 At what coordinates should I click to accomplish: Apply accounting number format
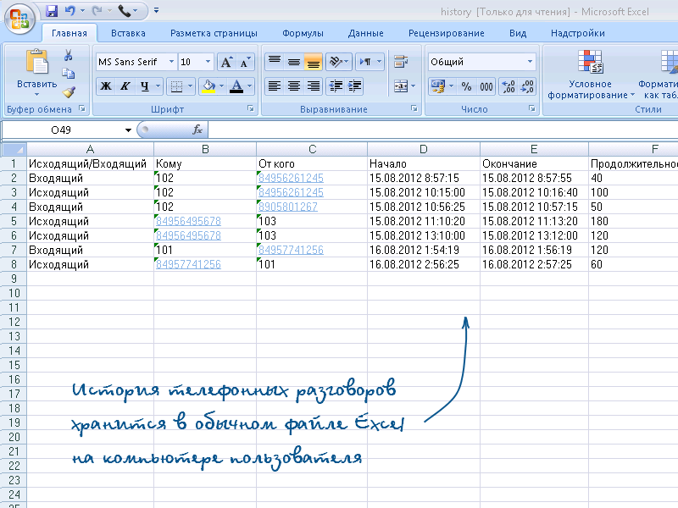(437, 86)
